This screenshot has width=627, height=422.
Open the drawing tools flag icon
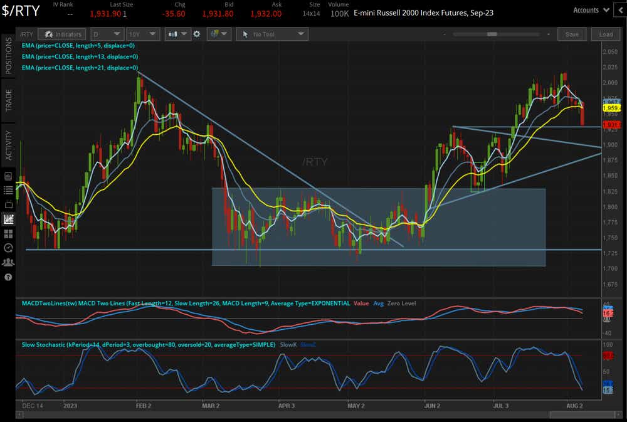point(216,34)
